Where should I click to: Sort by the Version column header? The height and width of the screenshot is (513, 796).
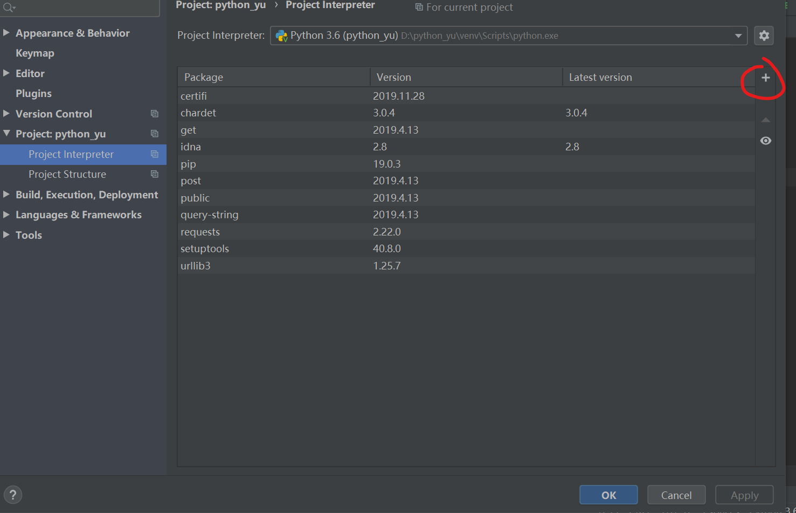pos(466,77)
